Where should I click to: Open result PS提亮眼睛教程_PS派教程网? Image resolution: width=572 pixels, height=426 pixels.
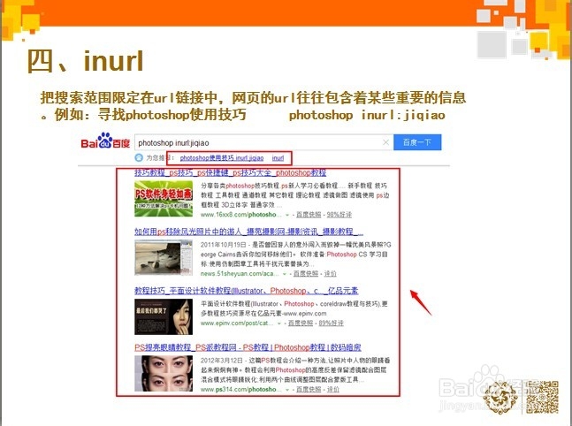(x=248, y=347)
